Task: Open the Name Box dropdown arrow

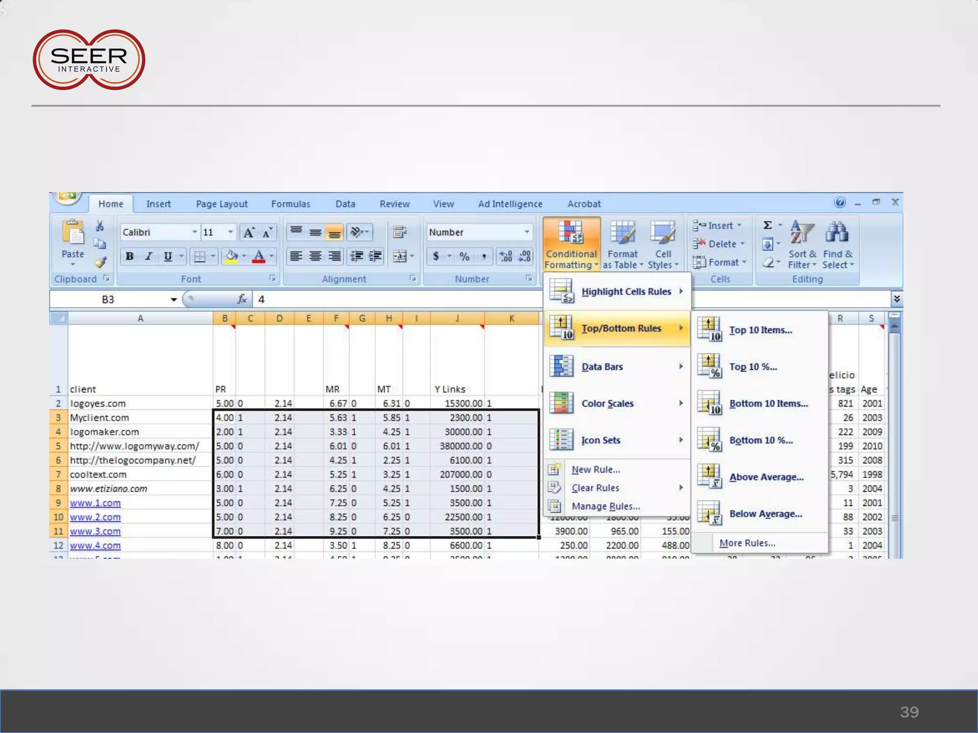Action: click(173, 300)
